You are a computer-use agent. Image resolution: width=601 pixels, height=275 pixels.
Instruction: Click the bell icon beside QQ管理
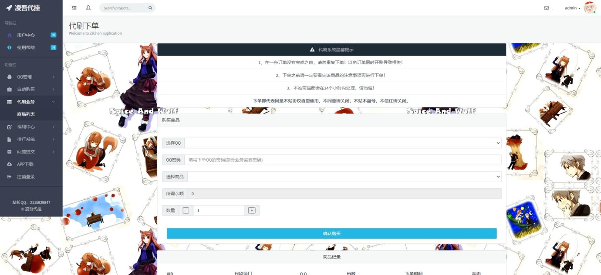point(10,77)
